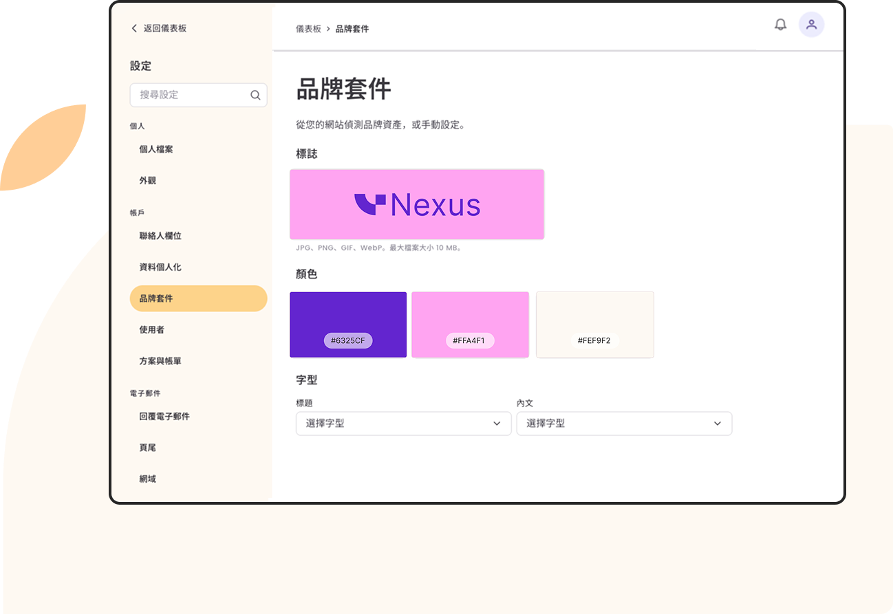This screenshot has height=614, width=893.
Task: Open the user profile avatar menu
Action: [x=811, y=25]
